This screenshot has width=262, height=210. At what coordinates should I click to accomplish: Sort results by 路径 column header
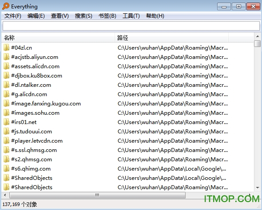coord(171,38)
